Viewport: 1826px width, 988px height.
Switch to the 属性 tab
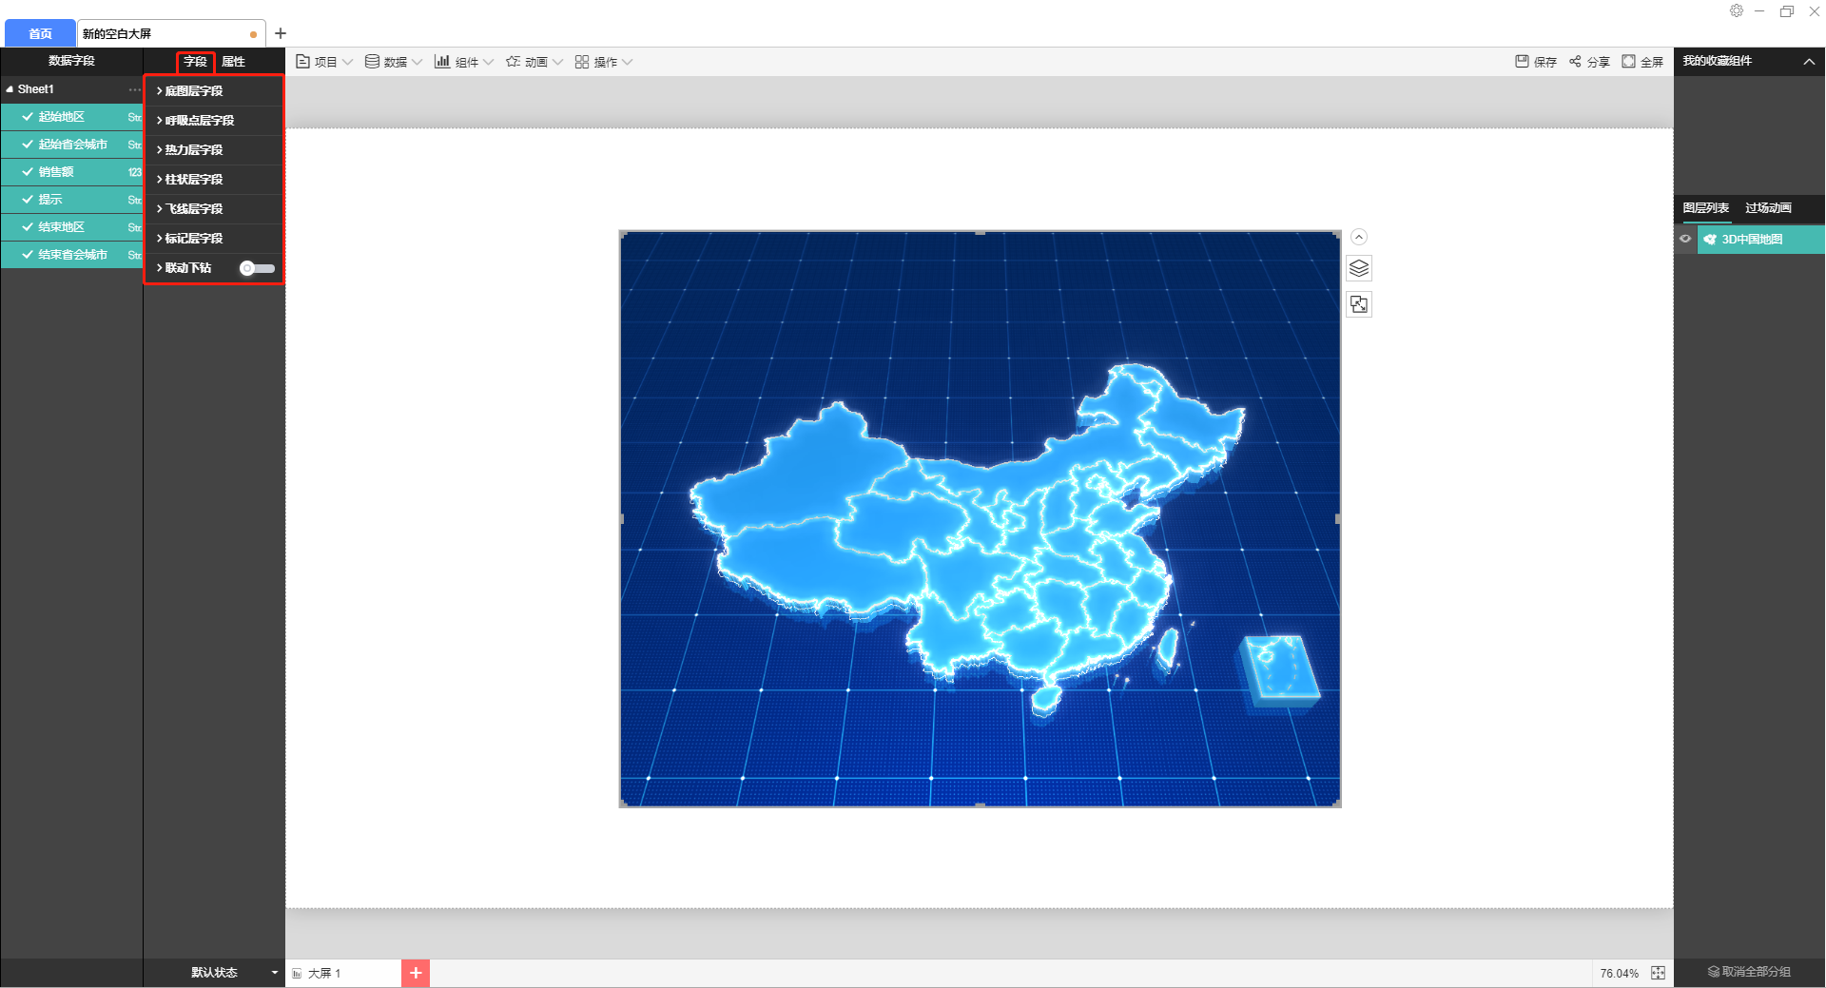pyautogui.click(x=234, y=62)
